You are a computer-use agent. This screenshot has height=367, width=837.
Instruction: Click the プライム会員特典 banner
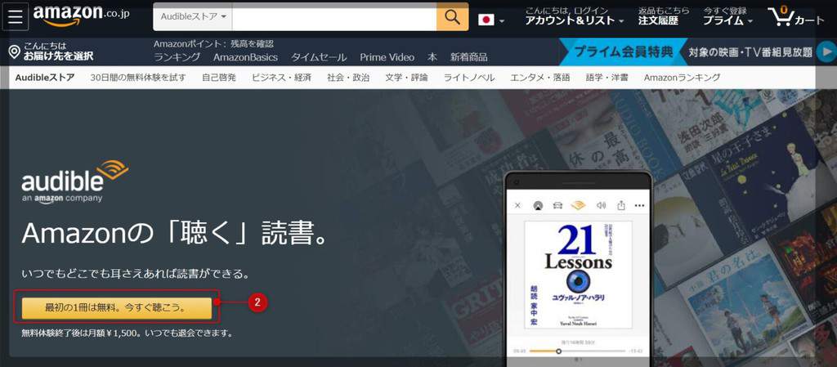(x=624, y=52)
